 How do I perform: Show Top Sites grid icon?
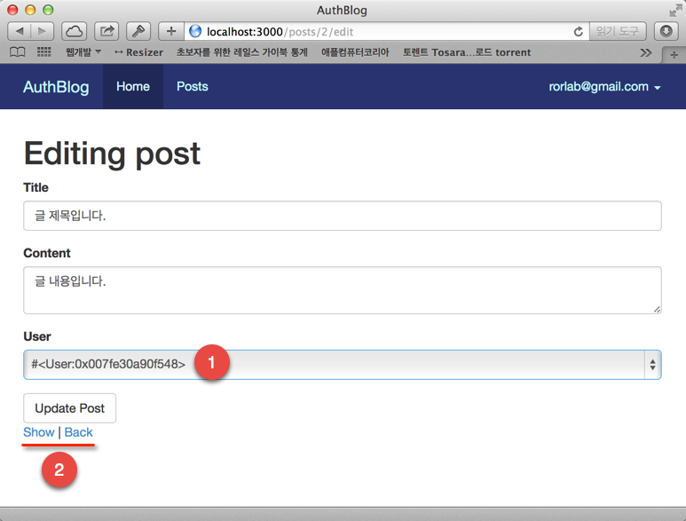coord(43,52)
